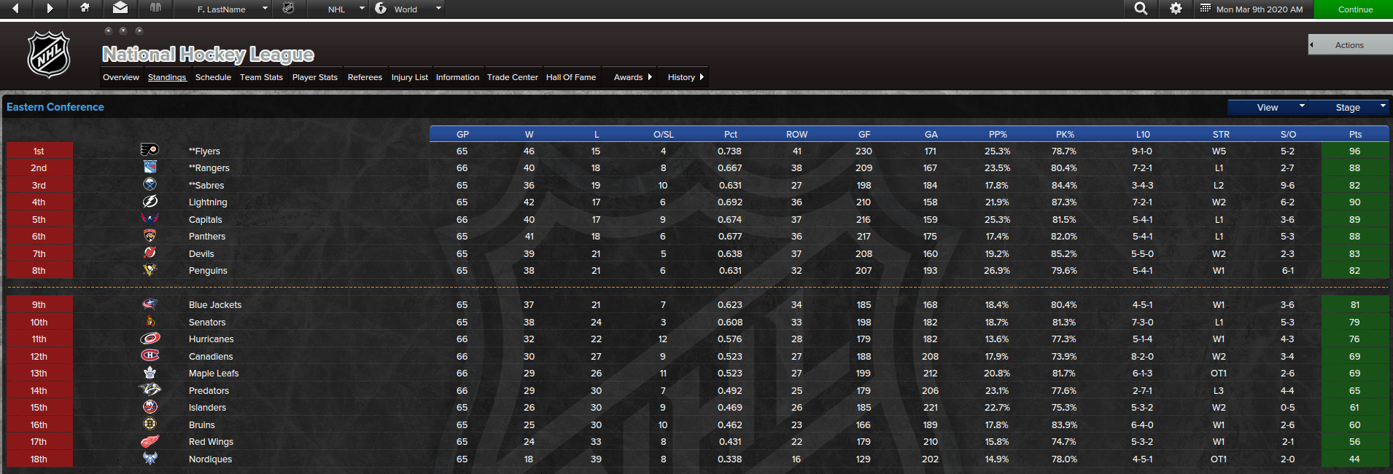Image resolution: width=1393 pixels, height=474 pixels.
Task: Sort by the Pts column header
Action: tap(1355, 134)
